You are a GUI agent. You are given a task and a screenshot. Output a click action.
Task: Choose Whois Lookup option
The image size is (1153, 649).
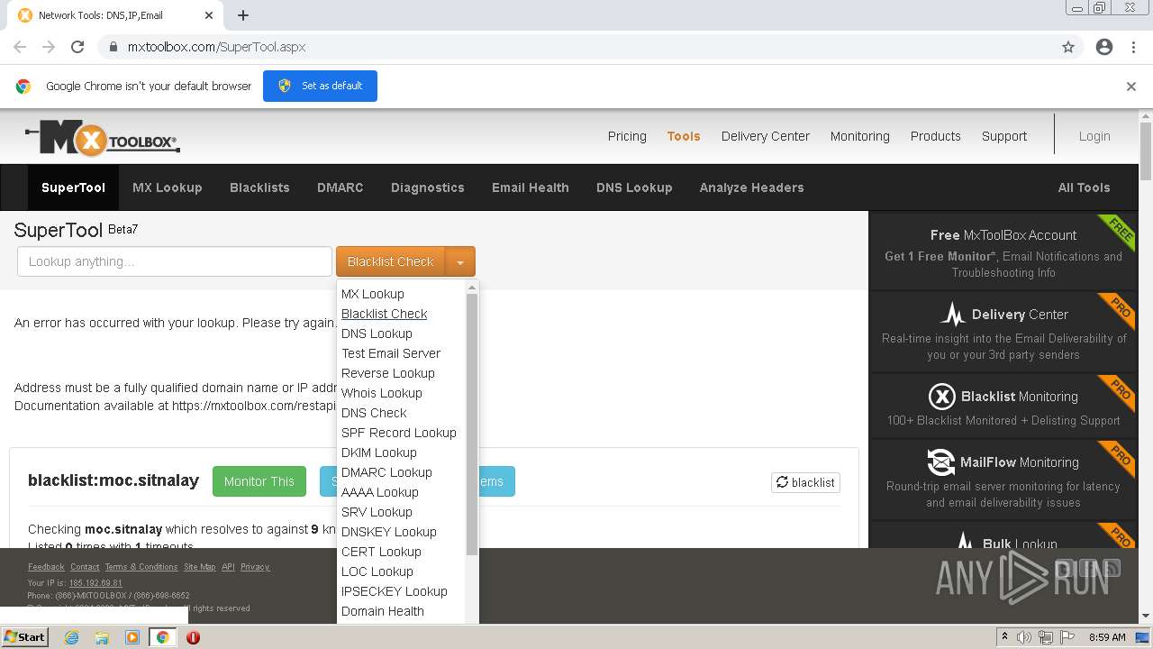382,393
